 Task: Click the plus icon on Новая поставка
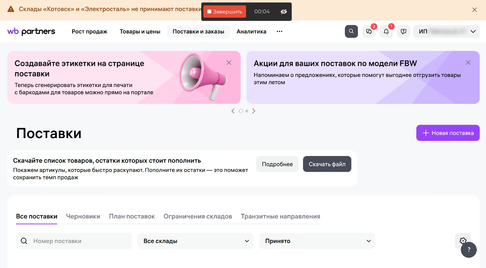[425, 133]
